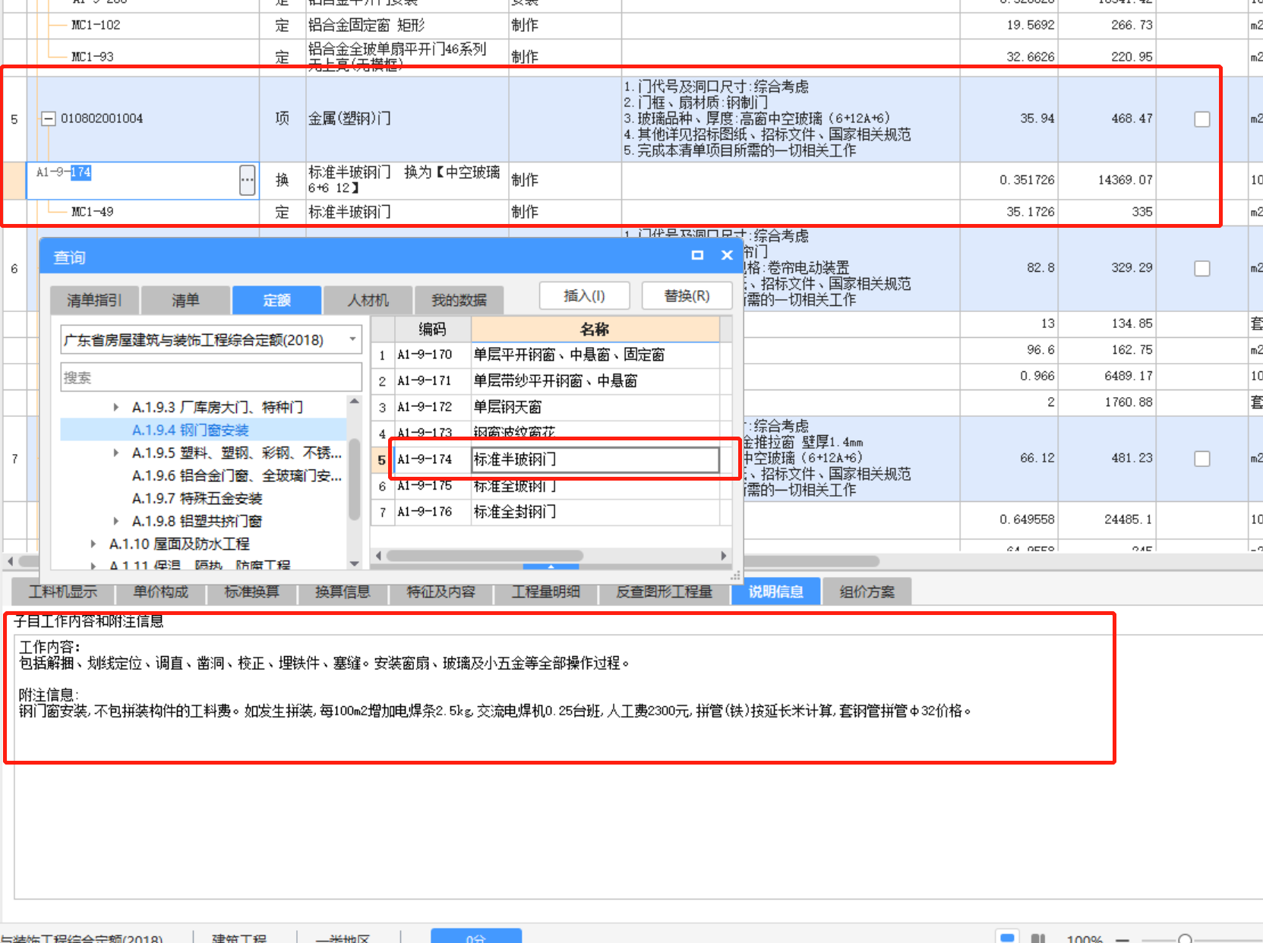1263x943 pixels.
Task: Click the 插入(I) button
Action: (x=584, y=295)
